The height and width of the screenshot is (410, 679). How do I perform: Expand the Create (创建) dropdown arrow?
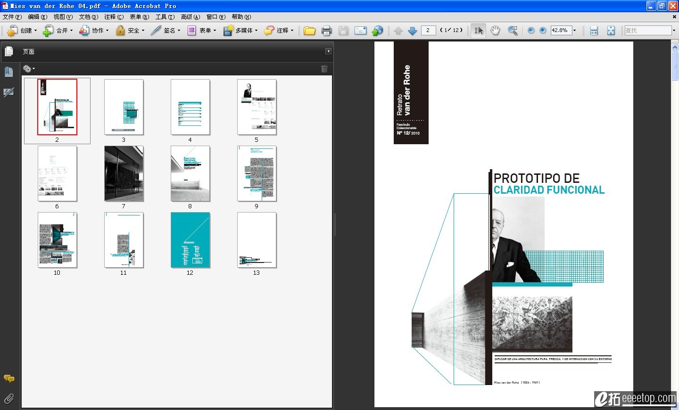[35, 31]
